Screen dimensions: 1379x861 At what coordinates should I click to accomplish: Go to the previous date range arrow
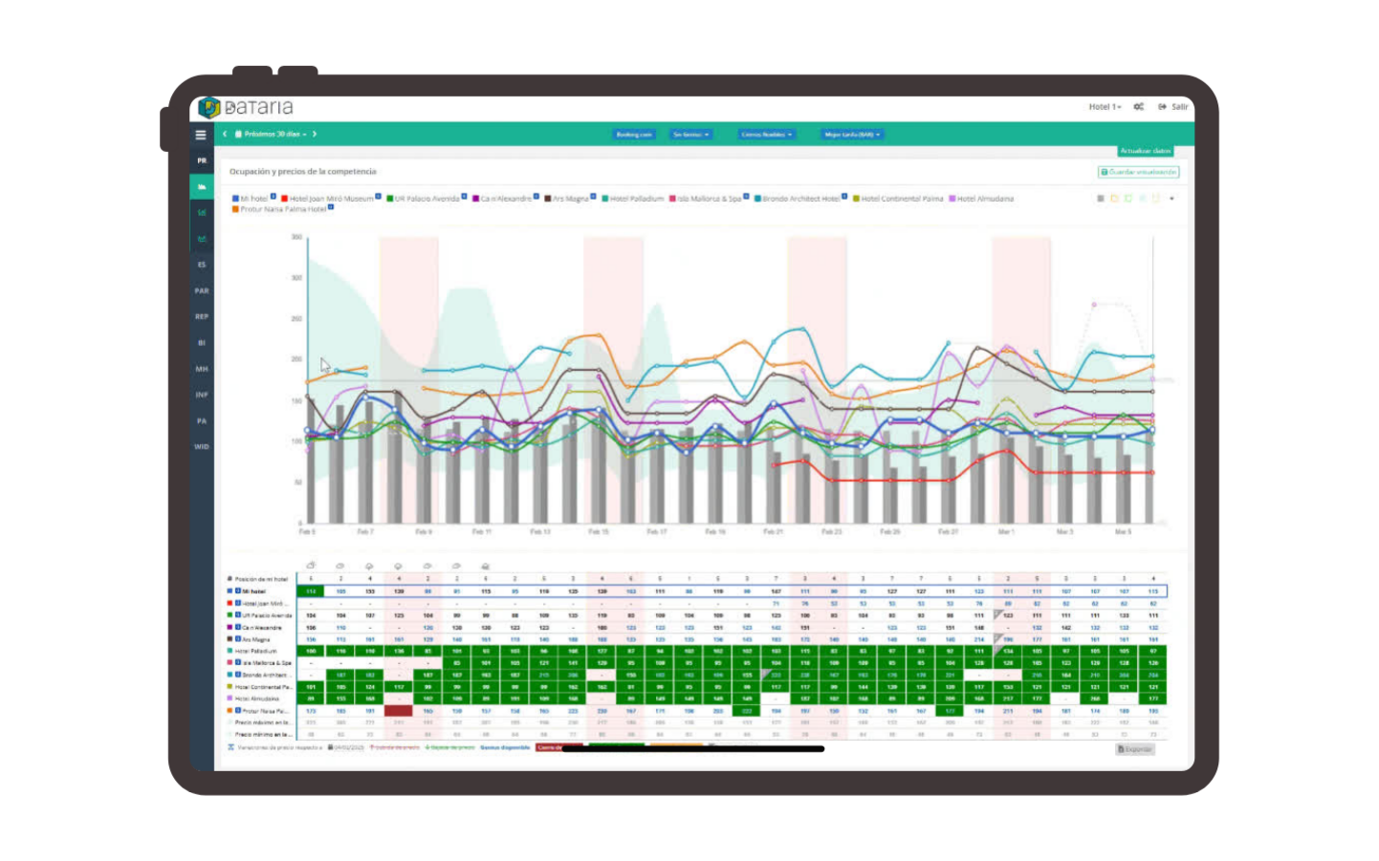point(225,135)
